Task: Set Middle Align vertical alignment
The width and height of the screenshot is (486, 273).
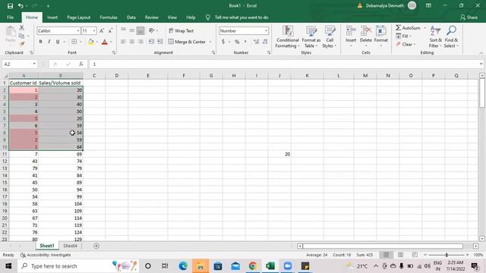Action: click(131, 30)
